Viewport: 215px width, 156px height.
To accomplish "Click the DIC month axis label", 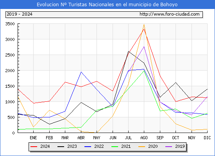I will point(207,138).
